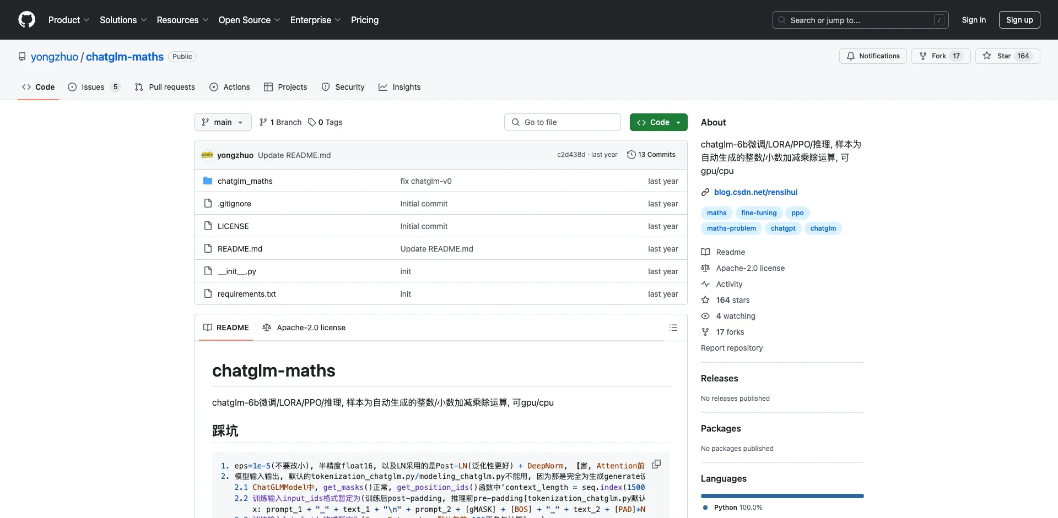The height and width of the screenshot is (518, 1058).
Task: Expand the Open Source menu
Action: tap(249, 20)
